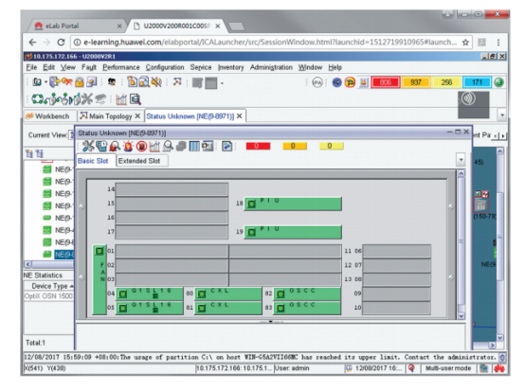Click the two-users icon in main toolbar

pos(112,82)
